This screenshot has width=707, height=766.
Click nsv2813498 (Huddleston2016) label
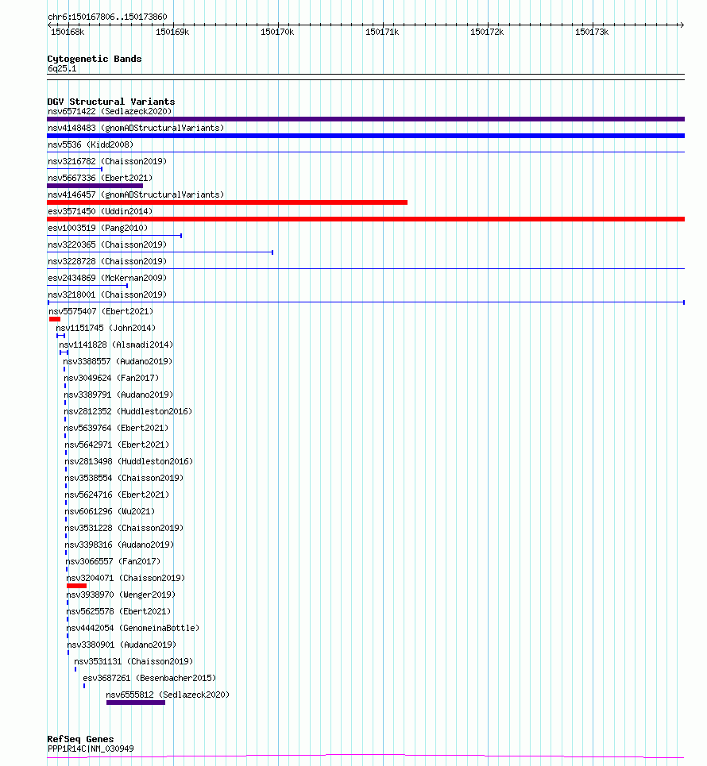(129, 461)
